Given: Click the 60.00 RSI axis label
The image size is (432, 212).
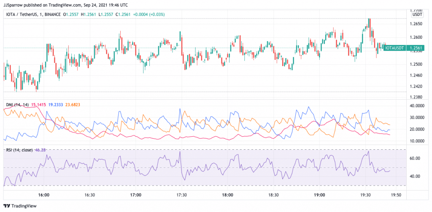Looking at the screenshot, I should (415, 159).
